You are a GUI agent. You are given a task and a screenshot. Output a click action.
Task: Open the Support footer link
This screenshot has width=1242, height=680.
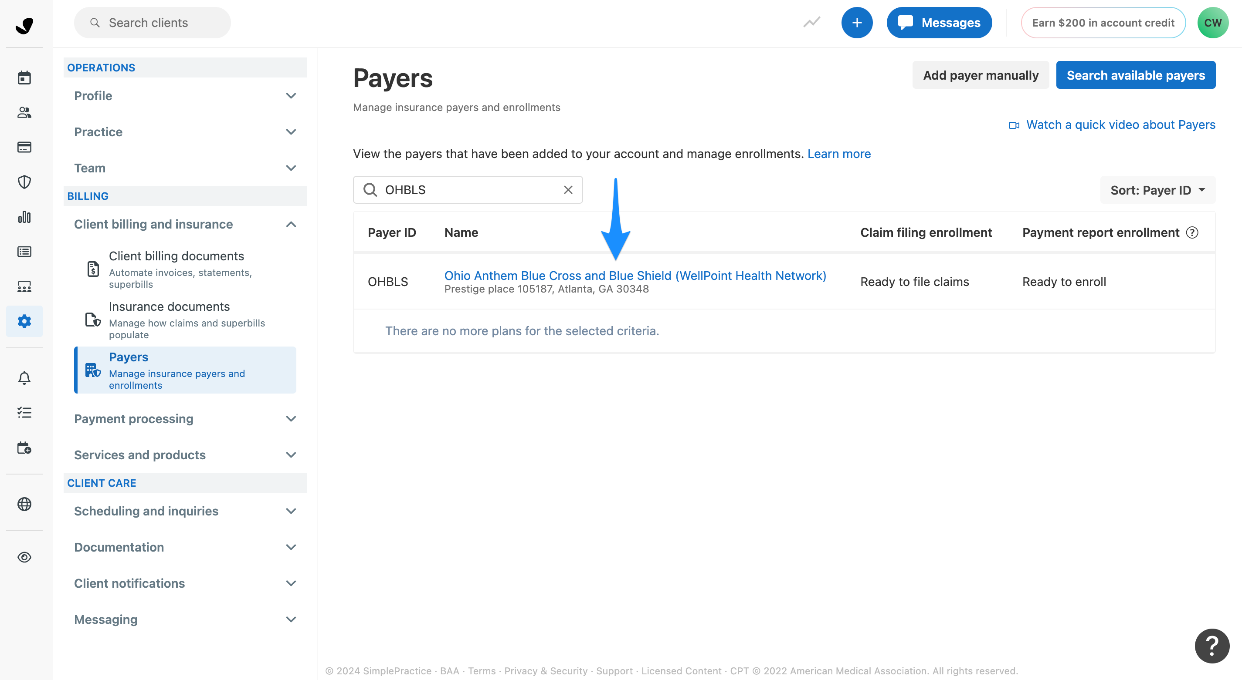coord(614,670)
